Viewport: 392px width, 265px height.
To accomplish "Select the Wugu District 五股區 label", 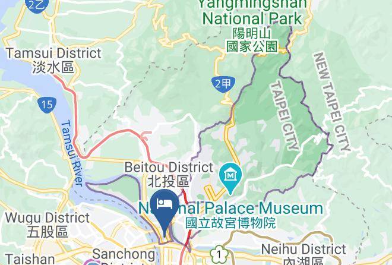I will [48, 225].
